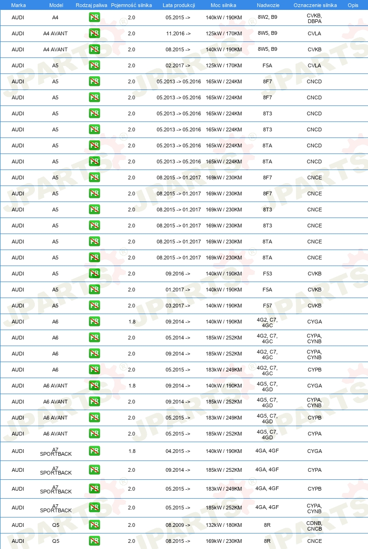Click the Lata produkcji column header

[179, 5]
